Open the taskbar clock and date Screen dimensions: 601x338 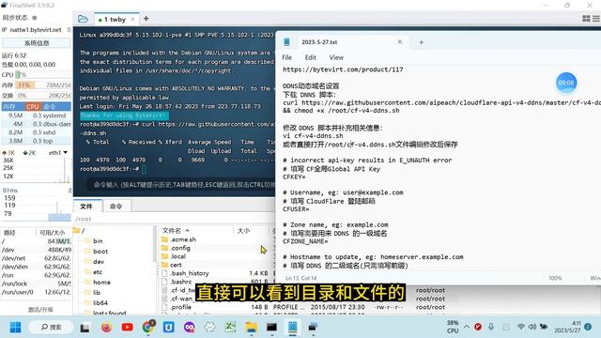pos(567,327)
